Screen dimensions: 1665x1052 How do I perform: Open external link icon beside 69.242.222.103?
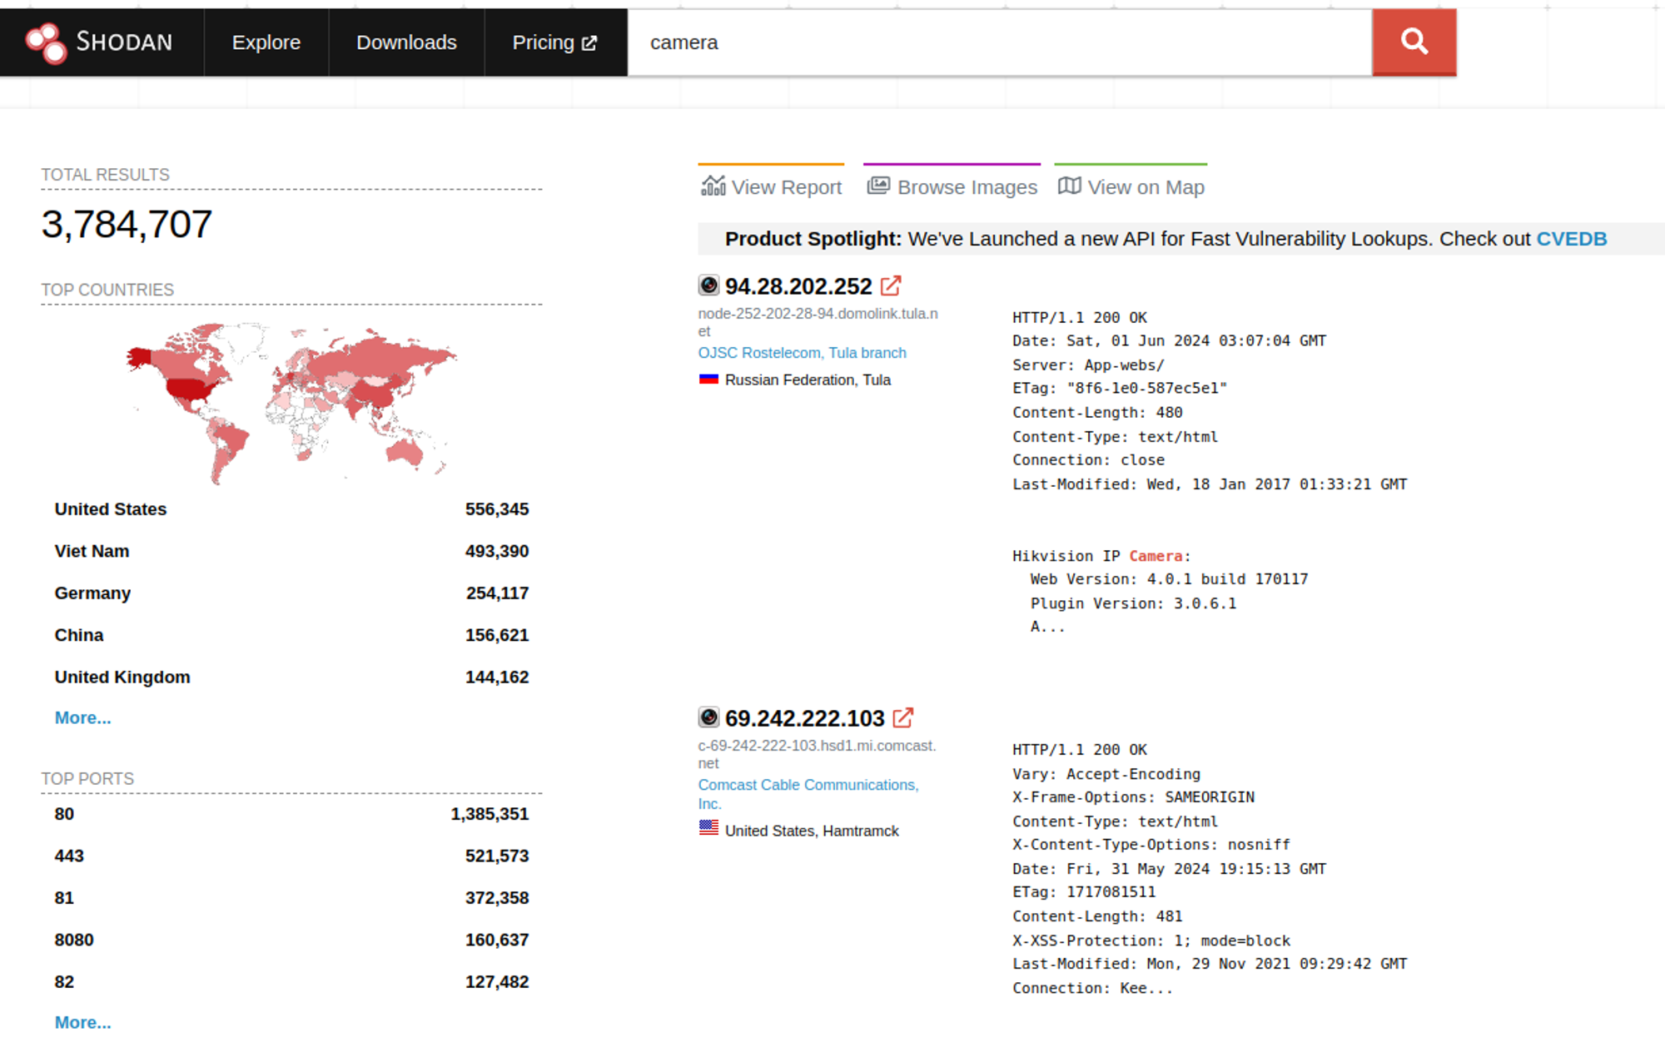click(903, 717)
